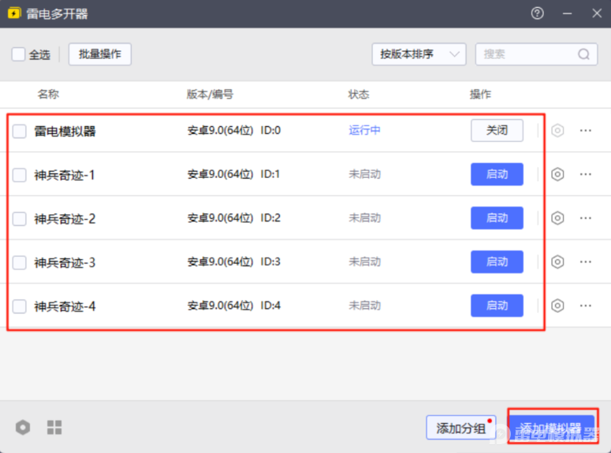Open settings for 神兵奇迹-1 hexagon icon
The height and width of the screenshot is (453, 611).
pos(557,174)
